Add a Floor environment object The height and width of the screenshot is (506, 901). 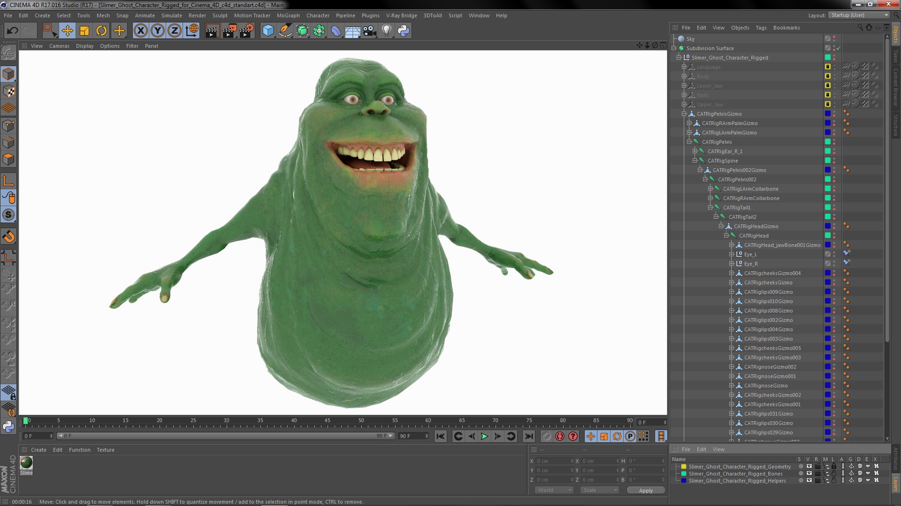[x=352, y=31]
